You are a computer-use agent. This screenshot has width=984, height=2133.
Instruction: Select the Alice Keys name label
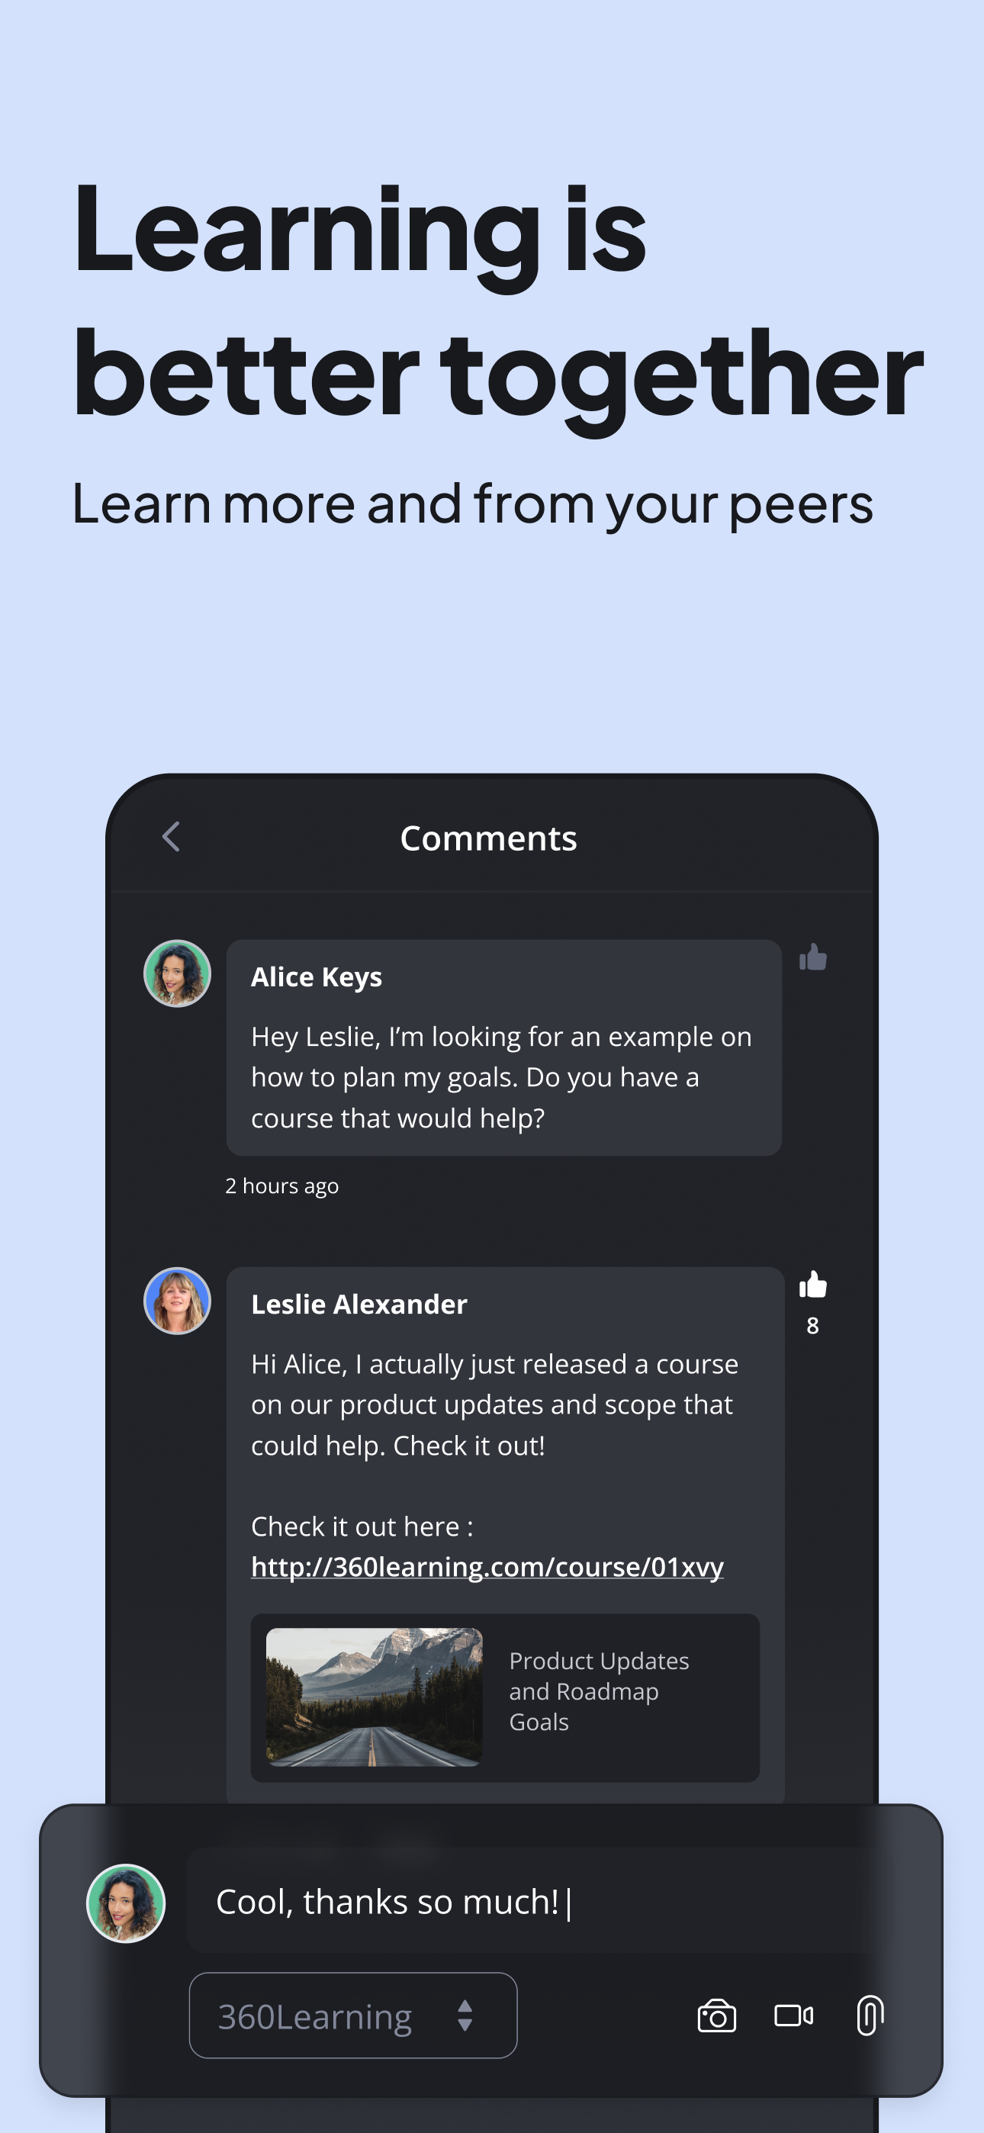317,977
